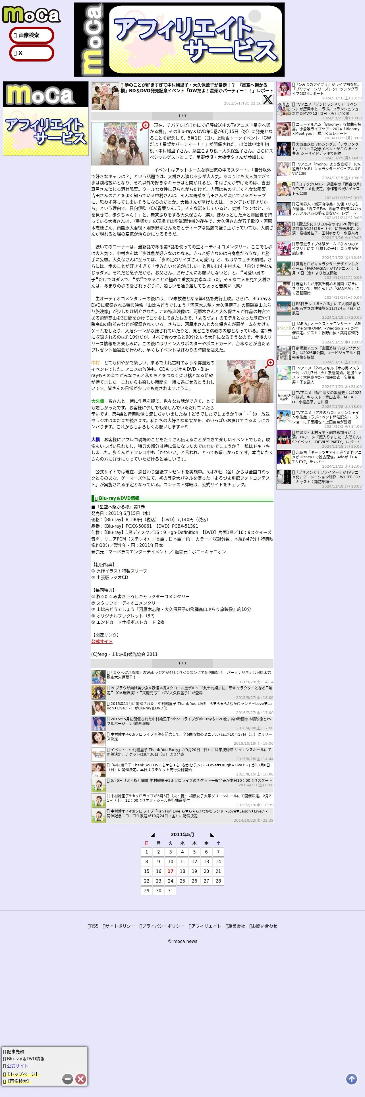Open the RSS footer link
Screen dimensions: 365x1097
click(93, 926)
